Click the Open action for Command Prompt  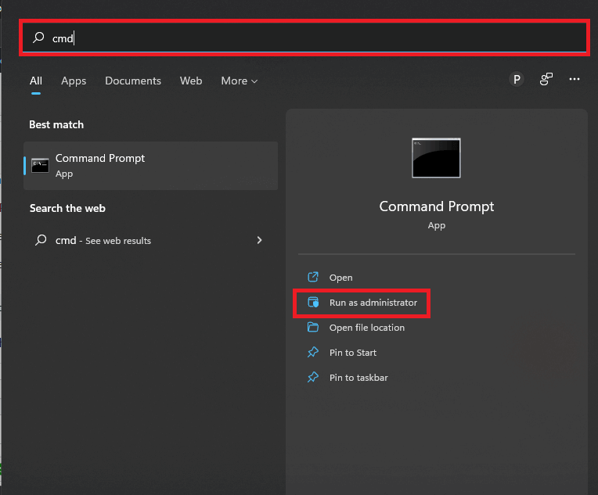click(340, 278)
